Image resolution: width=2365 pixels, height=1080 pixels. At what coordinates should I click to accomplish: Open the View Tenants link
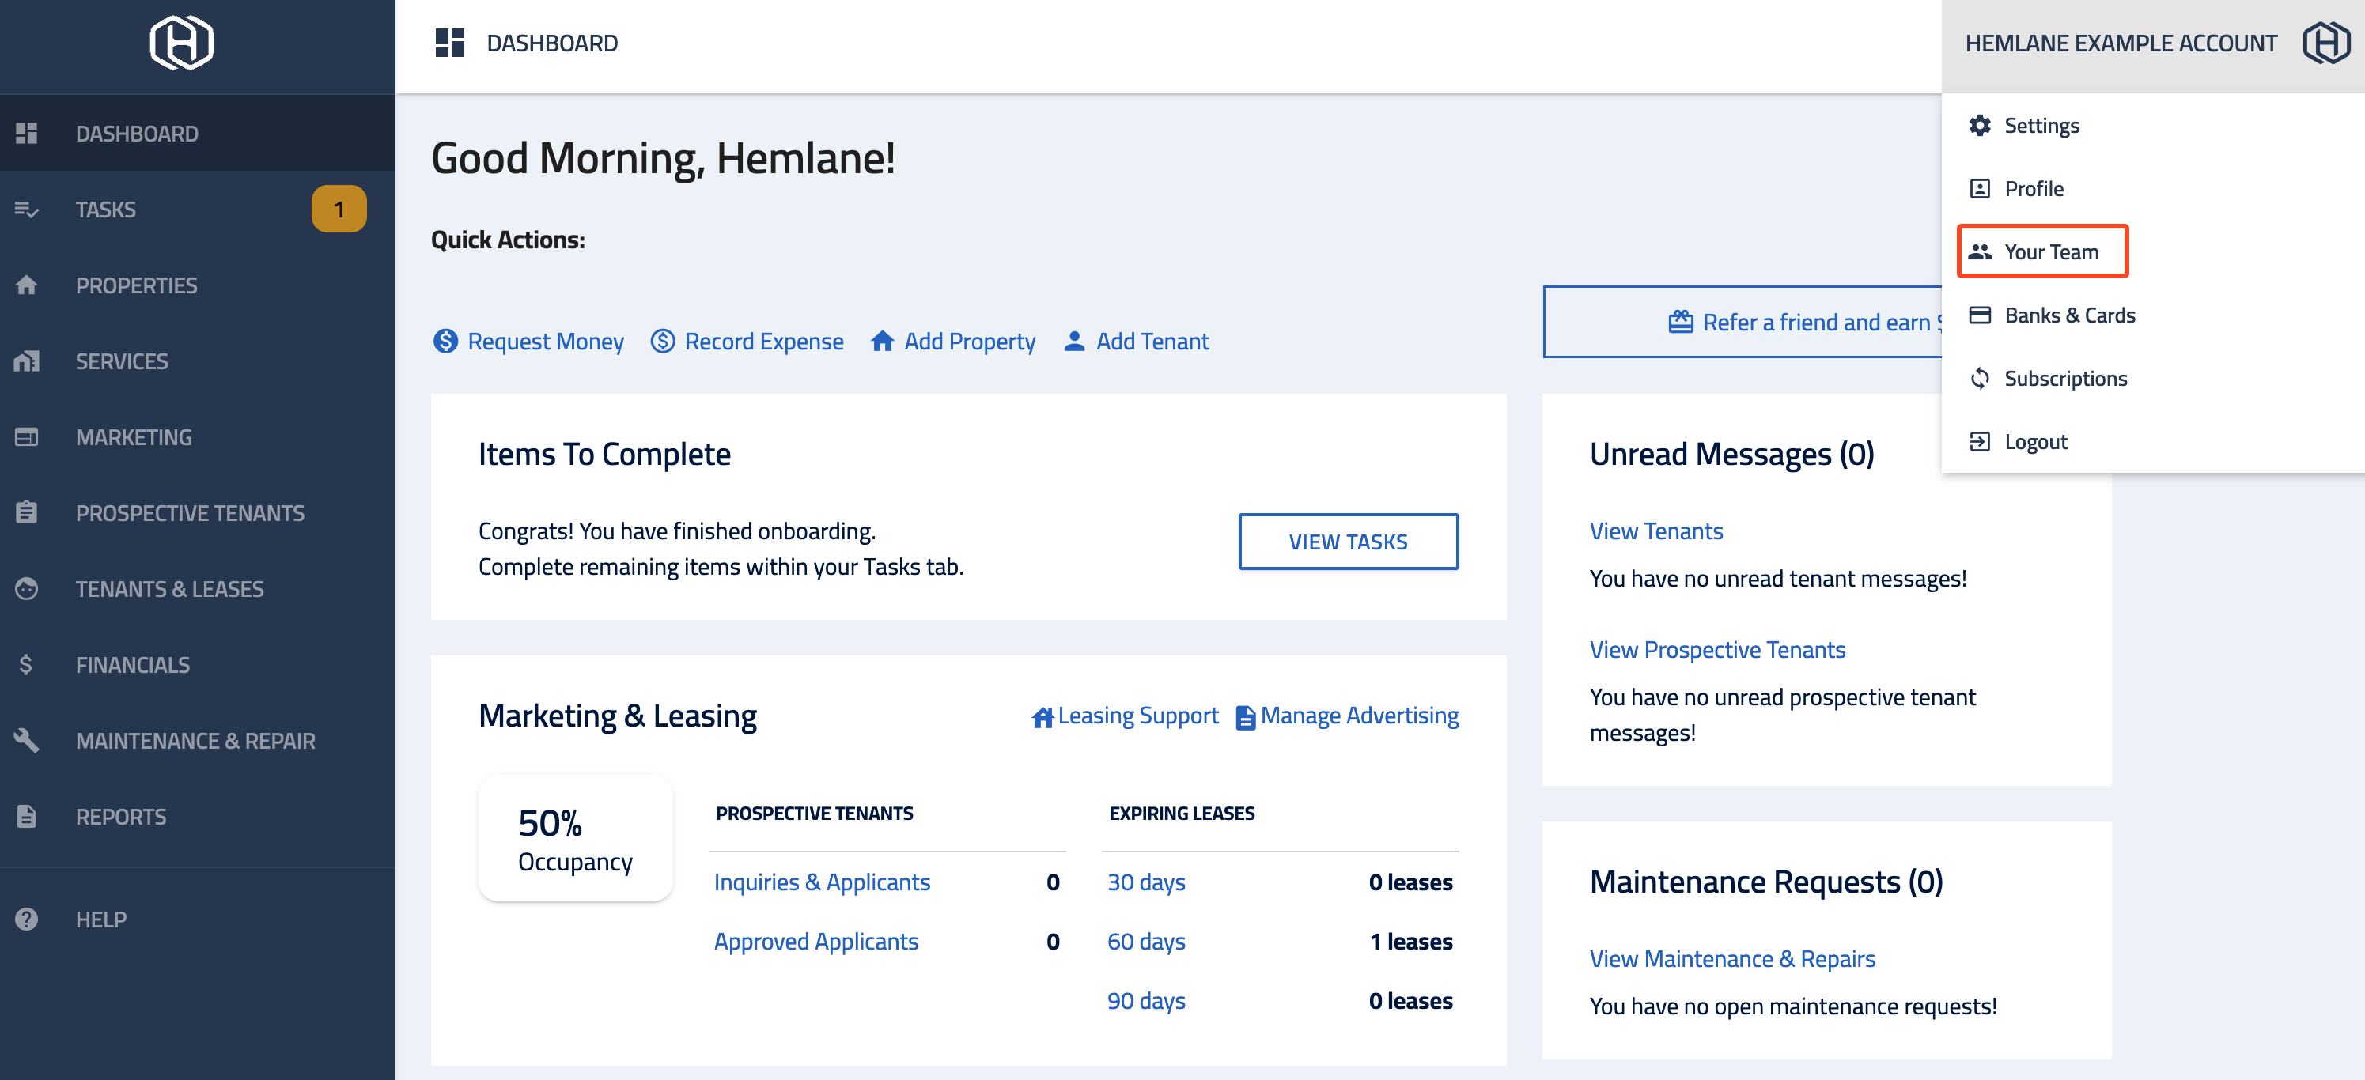click(1656, 531)
